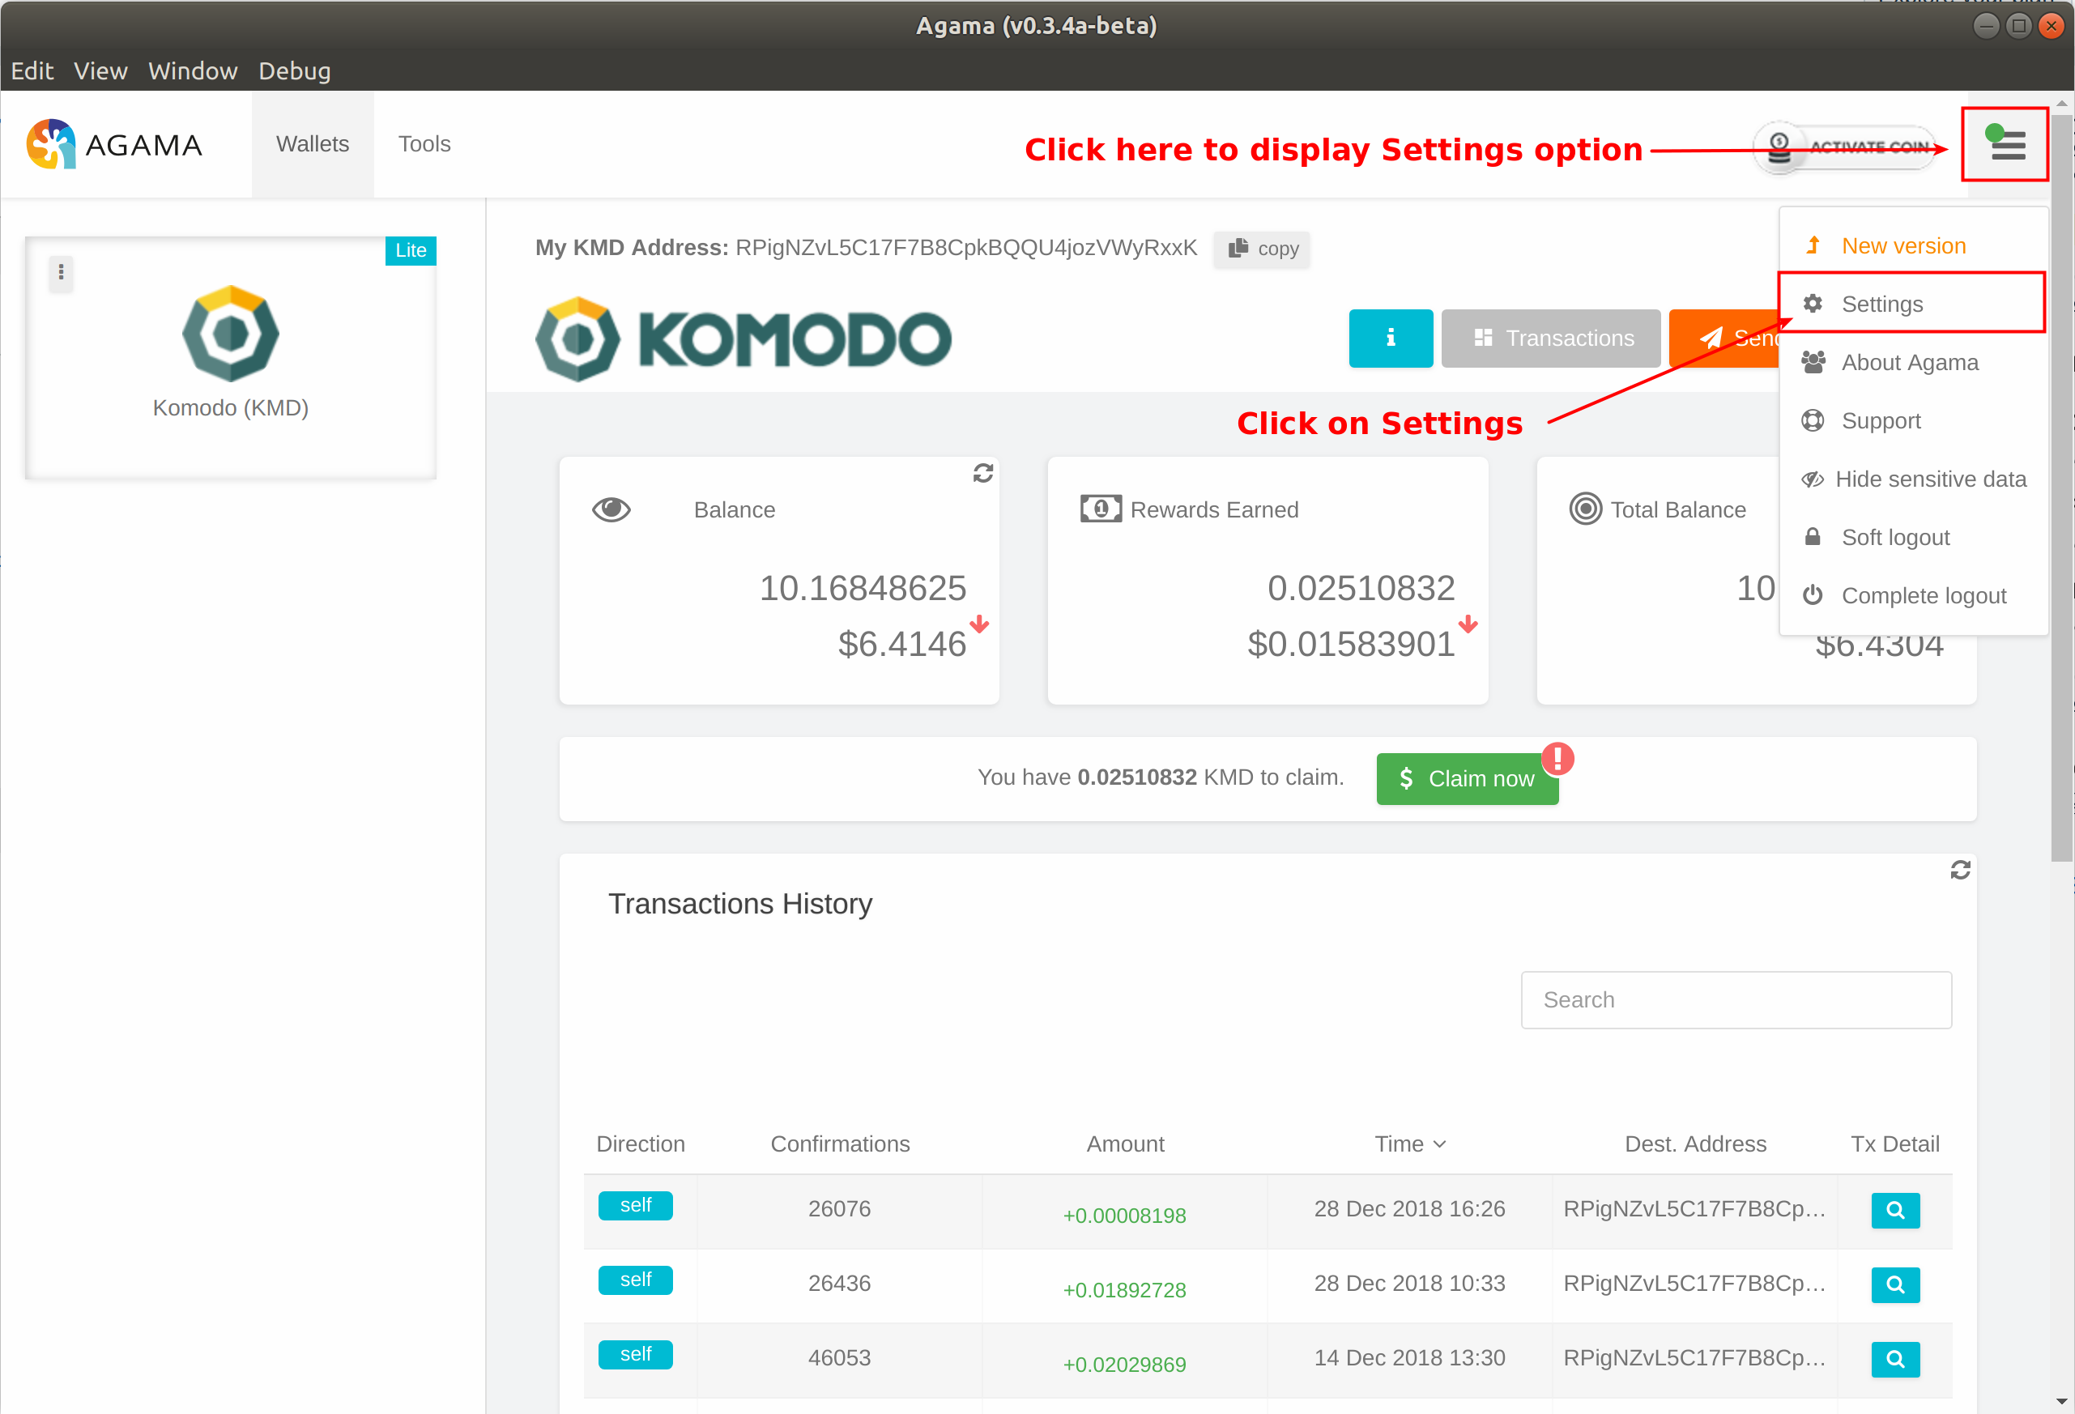Claim KMD rewards now

[1467, 778]
